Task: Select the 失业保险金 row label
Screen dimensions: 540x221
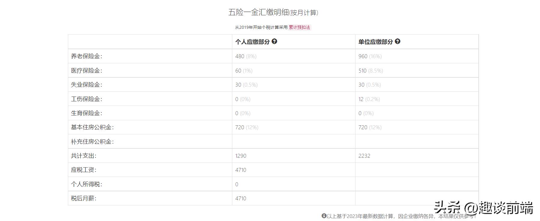Action: click(x=87, y=85)
